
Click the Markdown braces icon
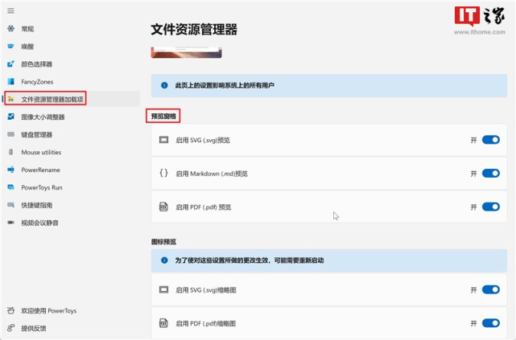(x=163, y=173)
